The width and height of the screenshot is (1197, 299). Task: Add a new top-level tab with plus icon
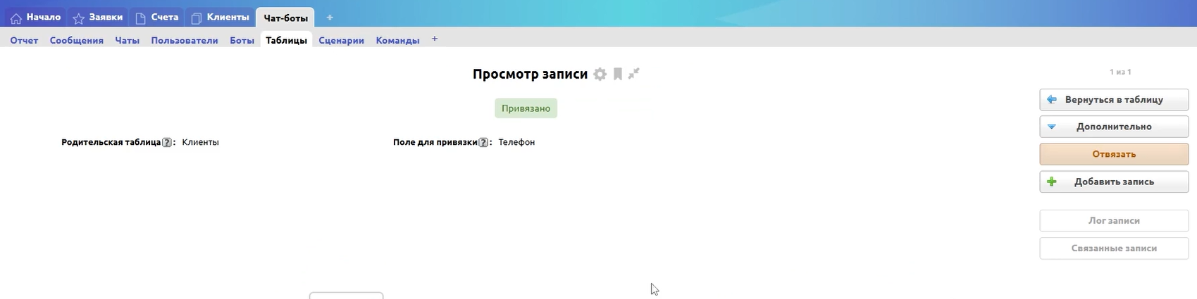tap(330, 18)
